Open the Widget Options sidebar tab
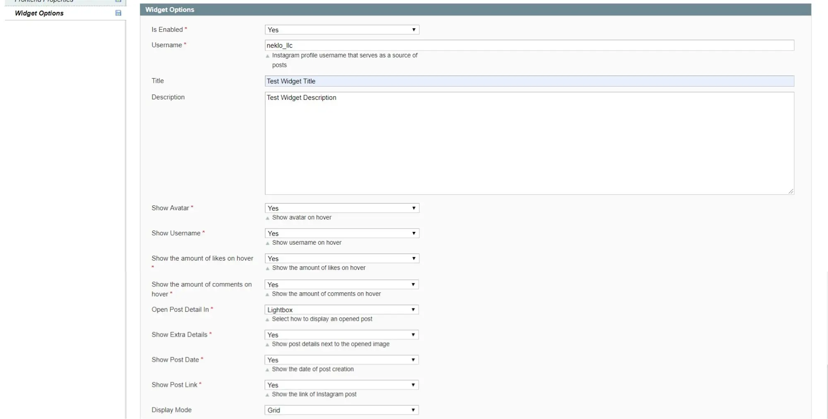Viewport: 828px width, 419px height. click(x=65, y=13)
